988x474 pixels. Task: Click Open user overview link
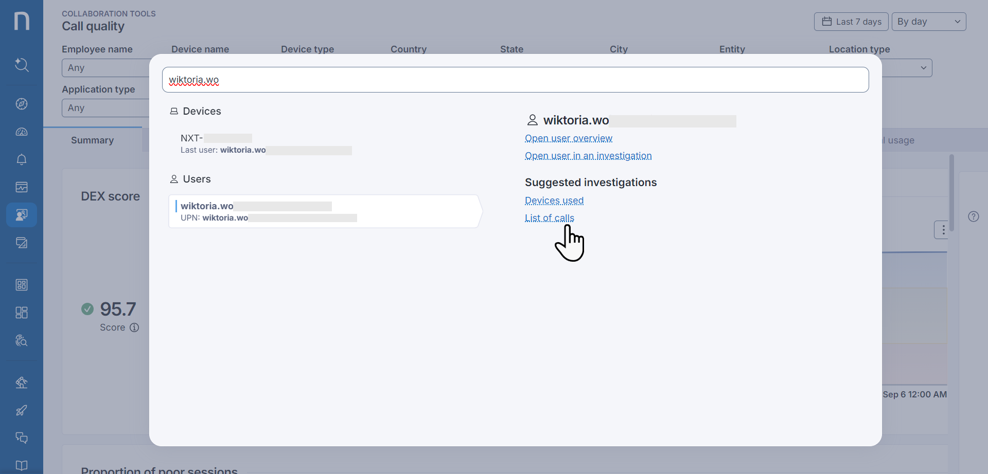(568, 138)
